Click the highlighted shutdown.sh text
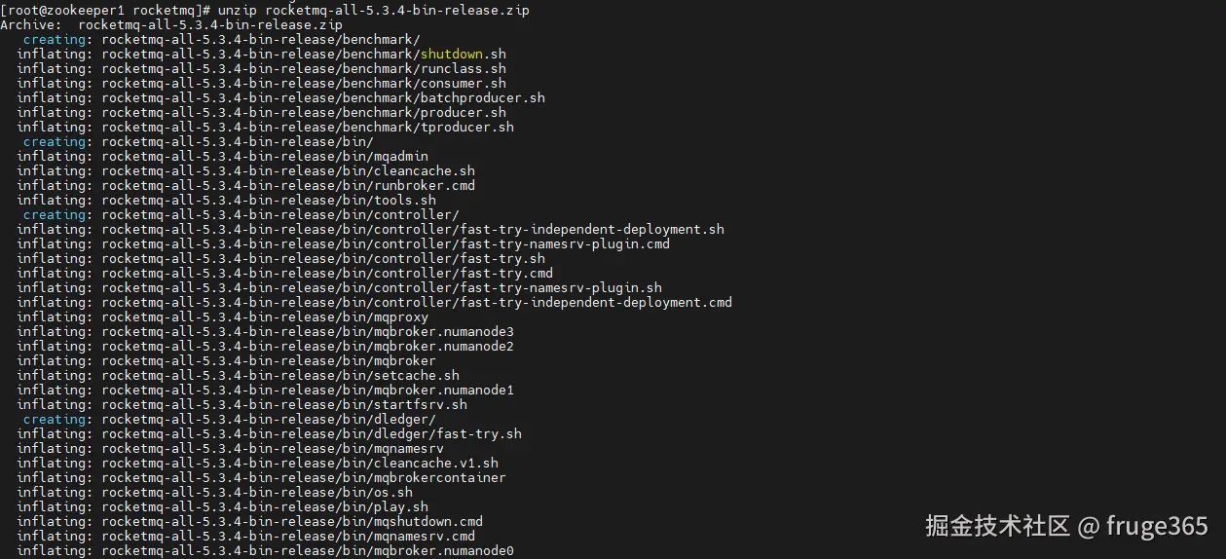 (x=464, y=54)
